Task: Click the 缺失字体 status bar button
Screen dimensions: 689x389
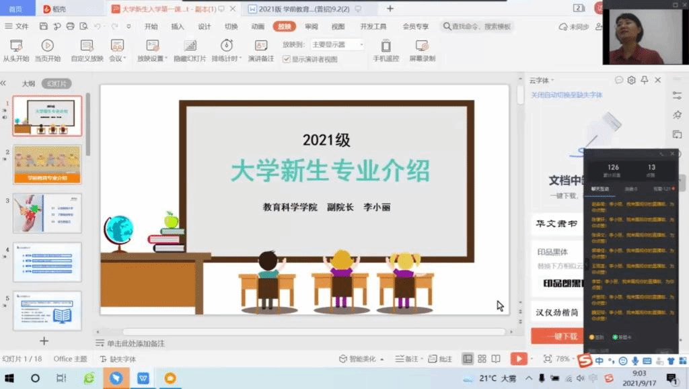Action: tap(118, 359)
